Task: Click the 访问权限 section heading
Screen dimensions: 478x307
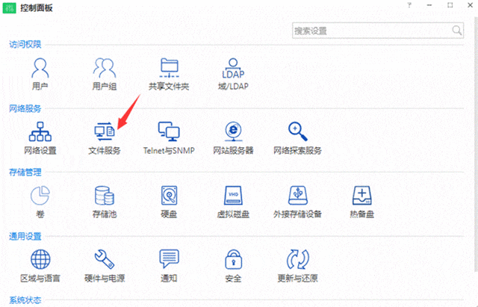Action: tap(25, 45)
